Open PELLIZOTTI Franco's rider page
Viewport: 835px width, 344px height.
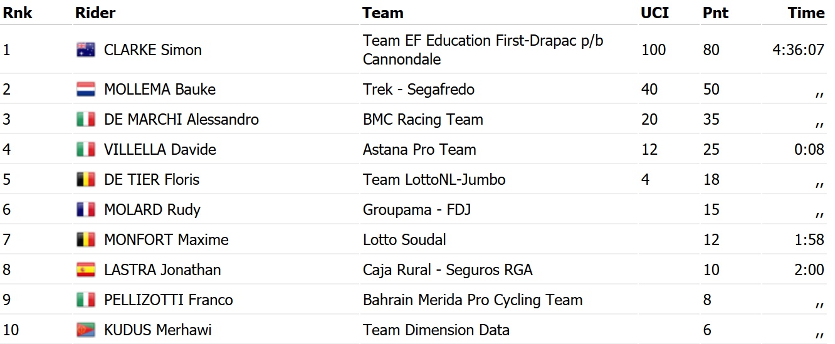(168, 300)
